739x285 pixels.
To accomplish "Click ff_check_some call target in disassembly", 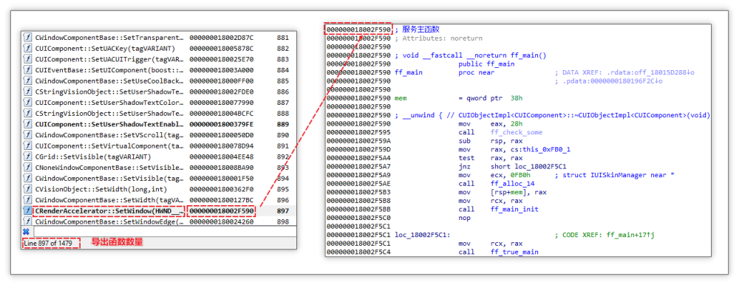I will click(x=516, y=132).
